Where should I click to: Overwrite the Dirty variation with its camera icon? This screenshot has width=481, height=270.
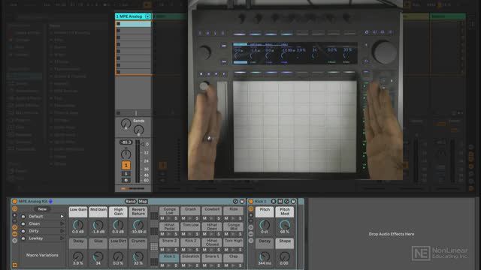[23, 231]
